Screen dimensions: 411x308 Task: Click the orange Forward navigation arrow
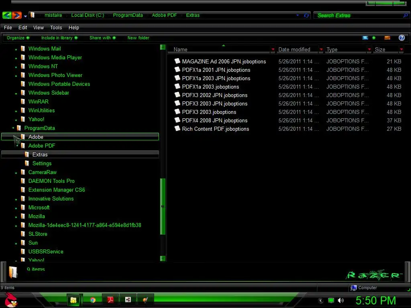point(17,15)
